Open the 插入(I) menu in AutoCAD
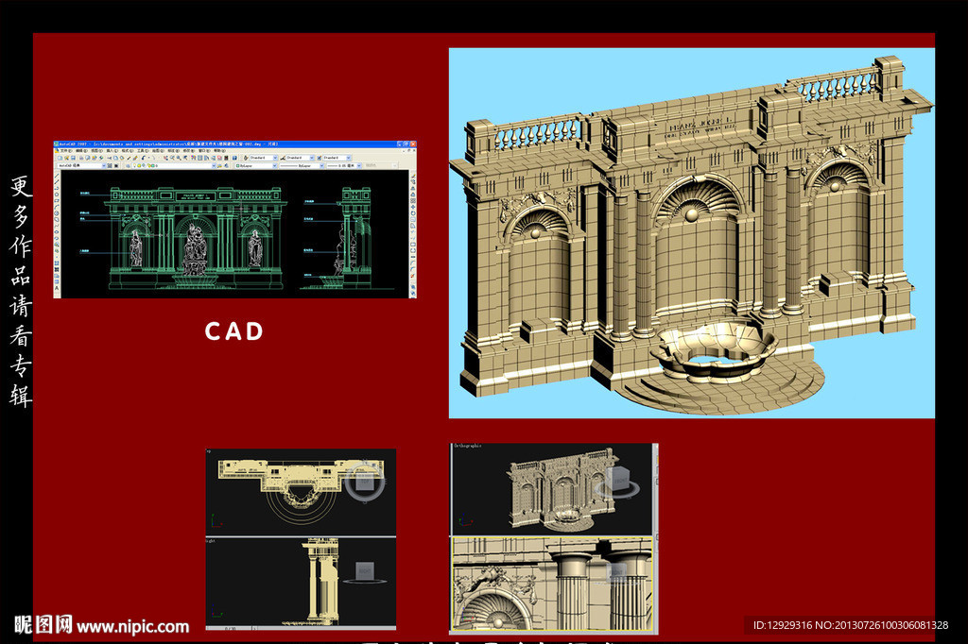968x644 pixels. [112, 151]
